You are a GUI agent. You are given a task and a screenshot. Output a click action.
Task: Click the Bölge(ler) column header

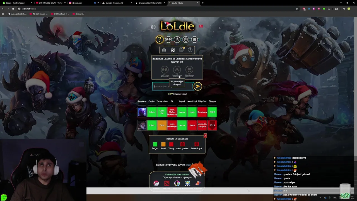point(202,101)
